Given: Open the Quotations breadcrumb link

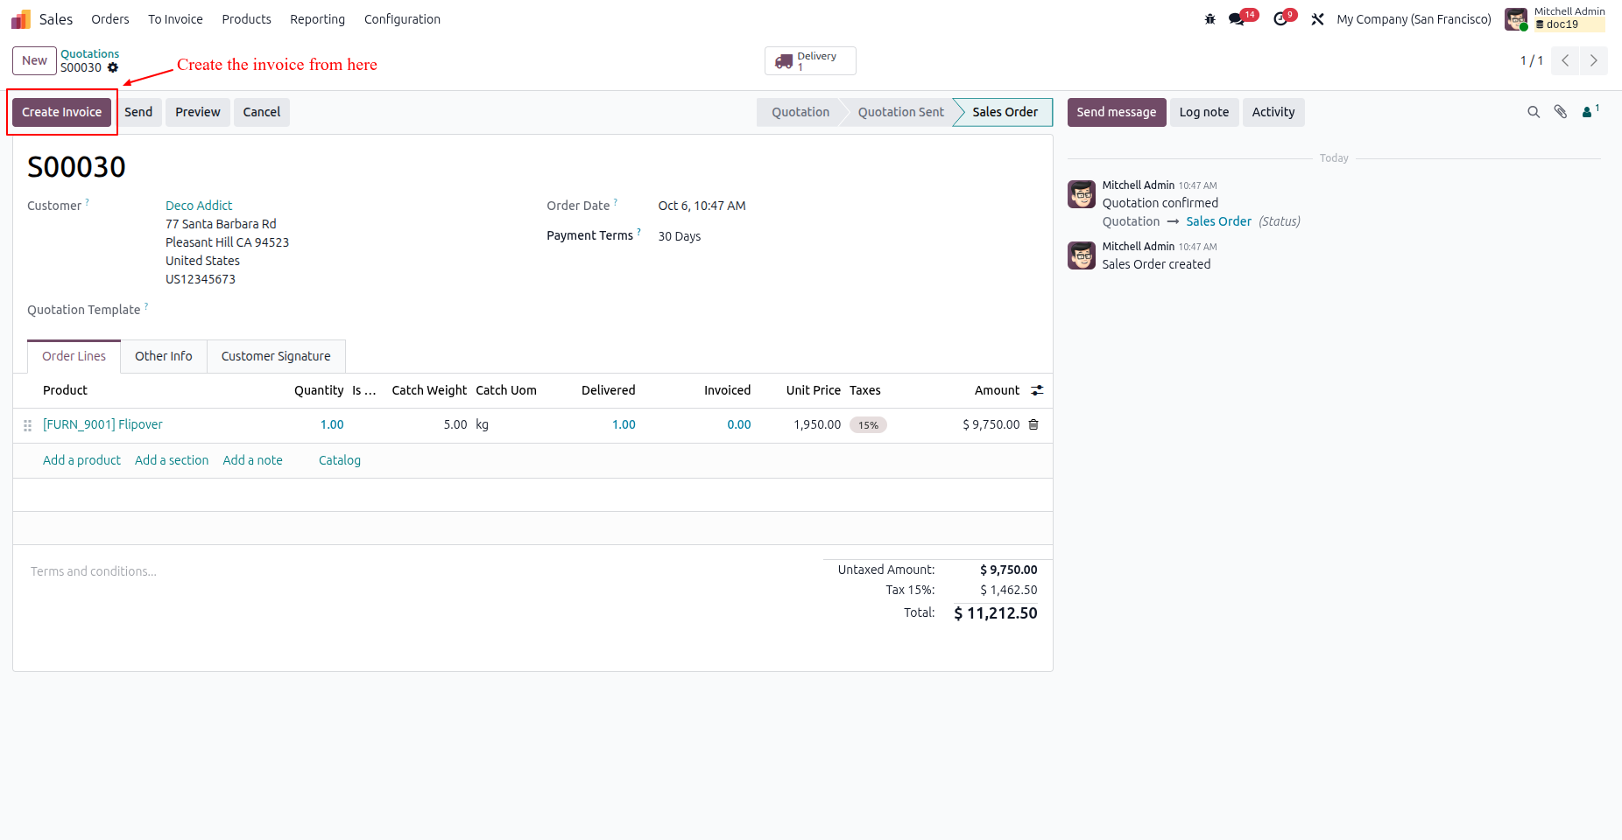Looking at the screenshot, I should [x=89, y=54].
